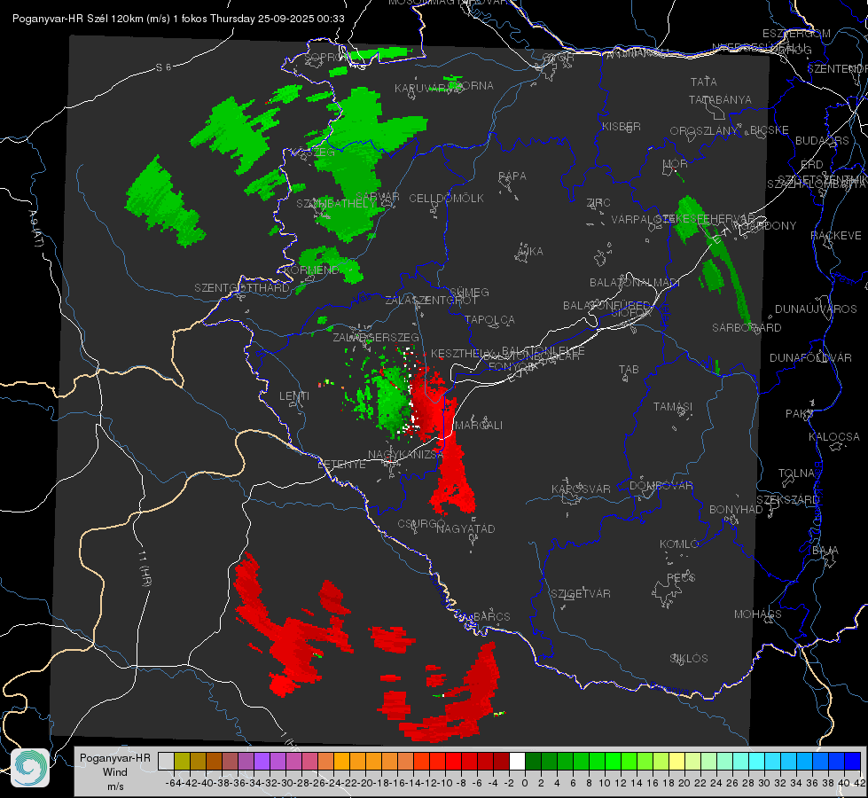Click the SIKLÓS town label
Viewport: 868px width, 798px height.
689,659
